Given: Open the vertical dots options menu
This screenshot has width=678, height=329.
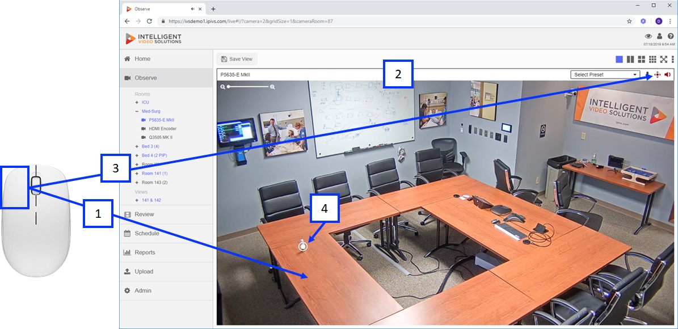Looking at the screenshot, I should coord(673,59).
